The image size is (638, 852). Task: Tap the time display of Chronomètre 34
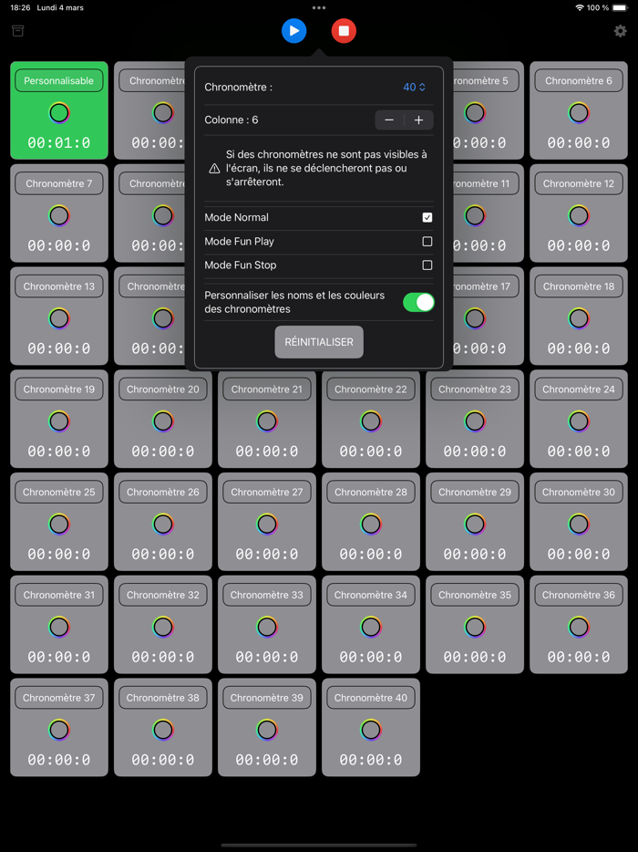[371, 657]
